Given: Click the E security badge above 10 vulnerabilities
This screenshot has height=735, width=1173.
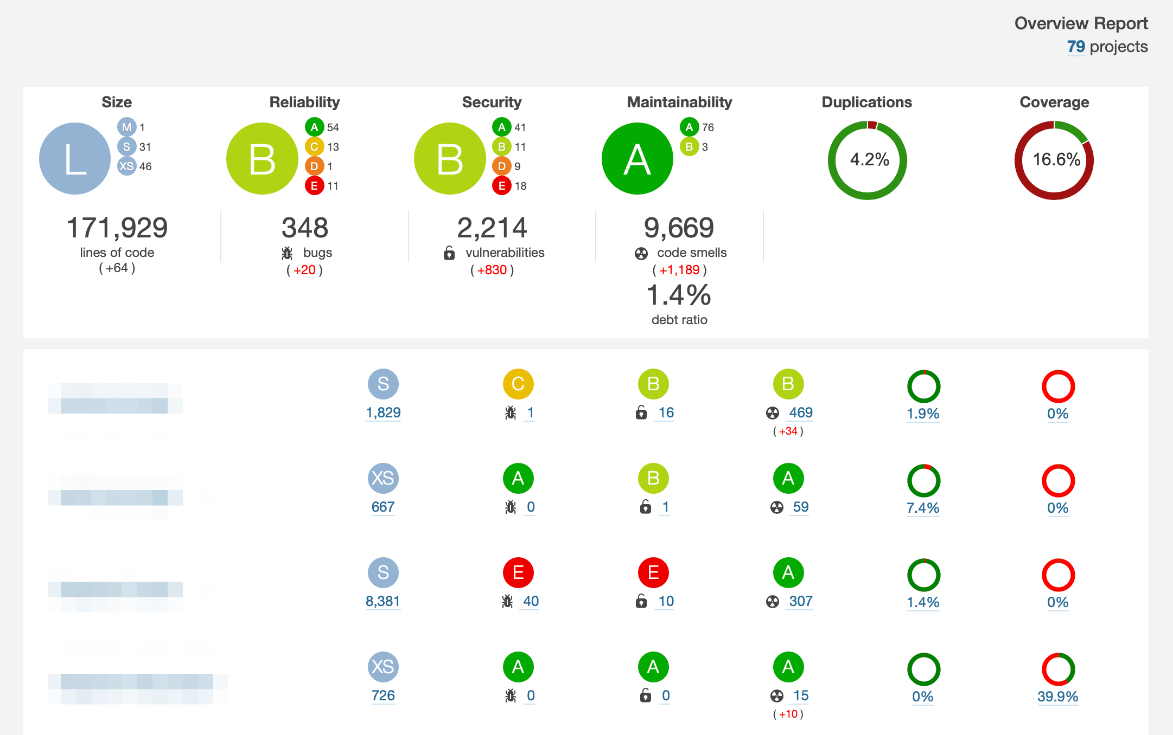Looking at the screenshot, I should pyautogui.click(x=653, y=572).
